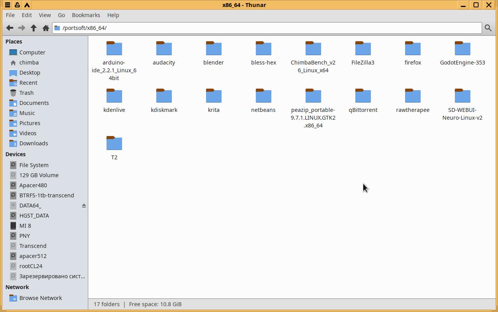Select the bless-hex folder icon
The height and width of the screenshot is (312, 498).
(264, 49)
